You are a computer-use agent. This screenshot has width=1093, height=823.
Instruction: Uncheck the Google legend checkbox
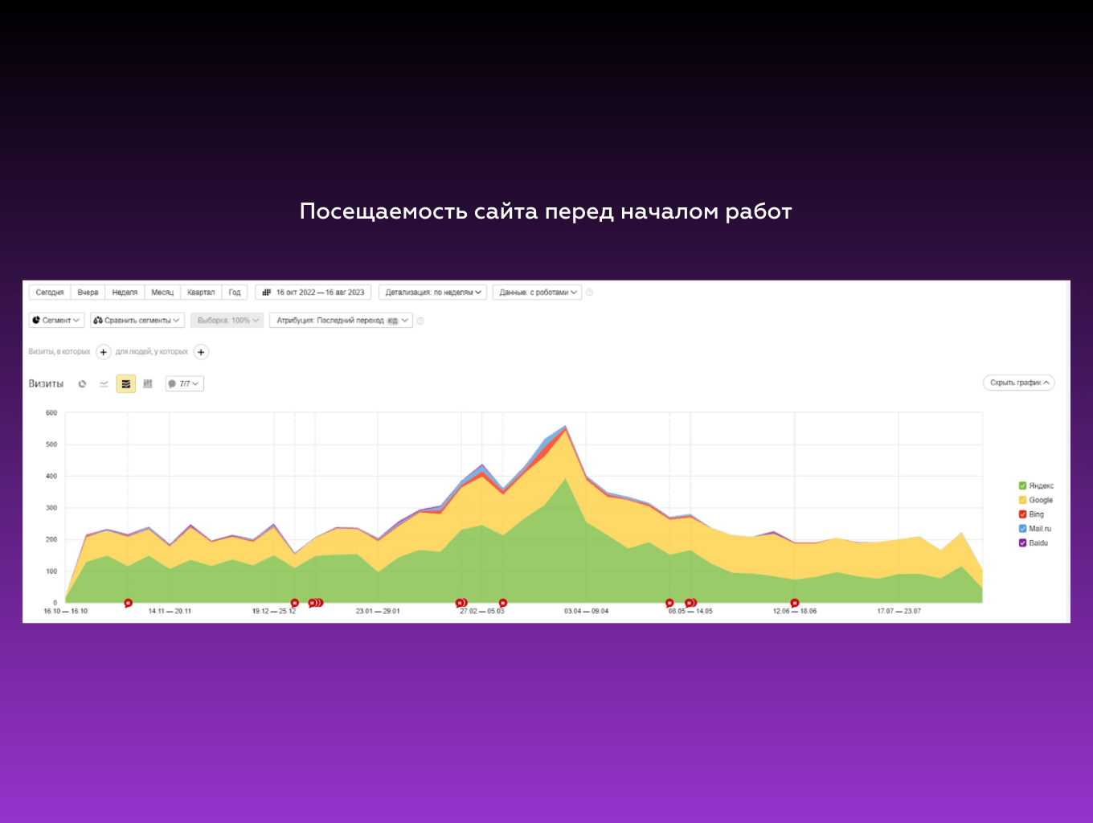tap(1022, 500)
